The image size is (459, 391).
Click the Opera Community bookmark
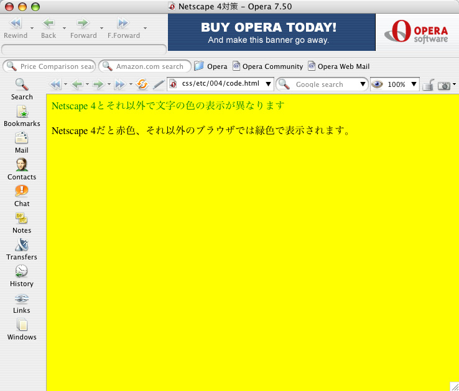click(267, 66)
